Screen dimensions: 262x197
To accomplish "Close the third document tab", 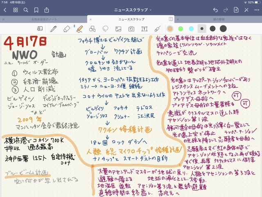I will [x=178, y=19].
